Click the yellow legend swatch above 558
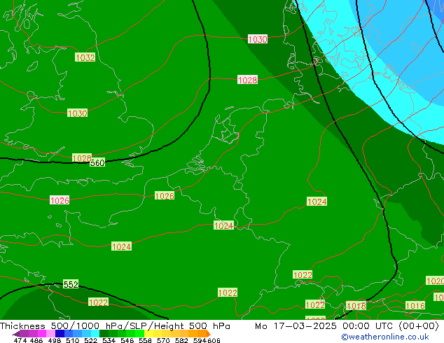Screen dimensions: 444x343 (148, 334)
